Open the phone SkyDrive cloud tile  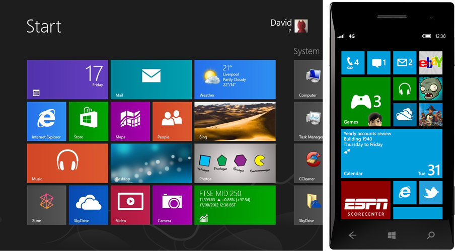405,115
